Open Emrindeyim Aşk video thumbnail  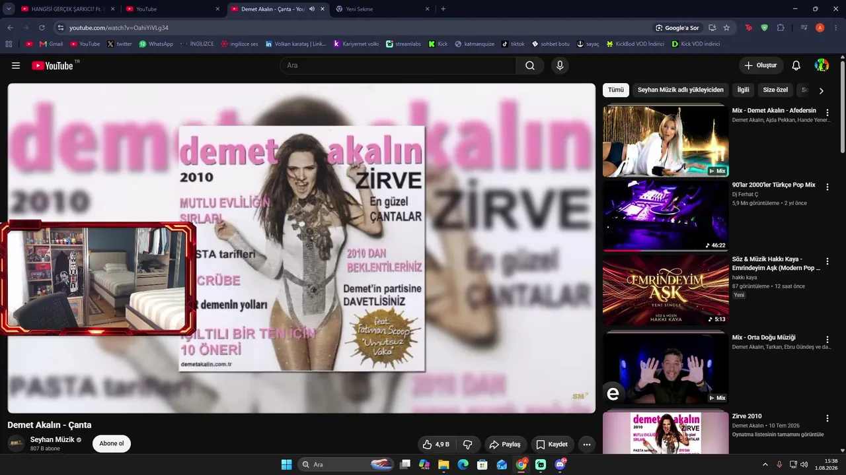click(x=666, y=290)
